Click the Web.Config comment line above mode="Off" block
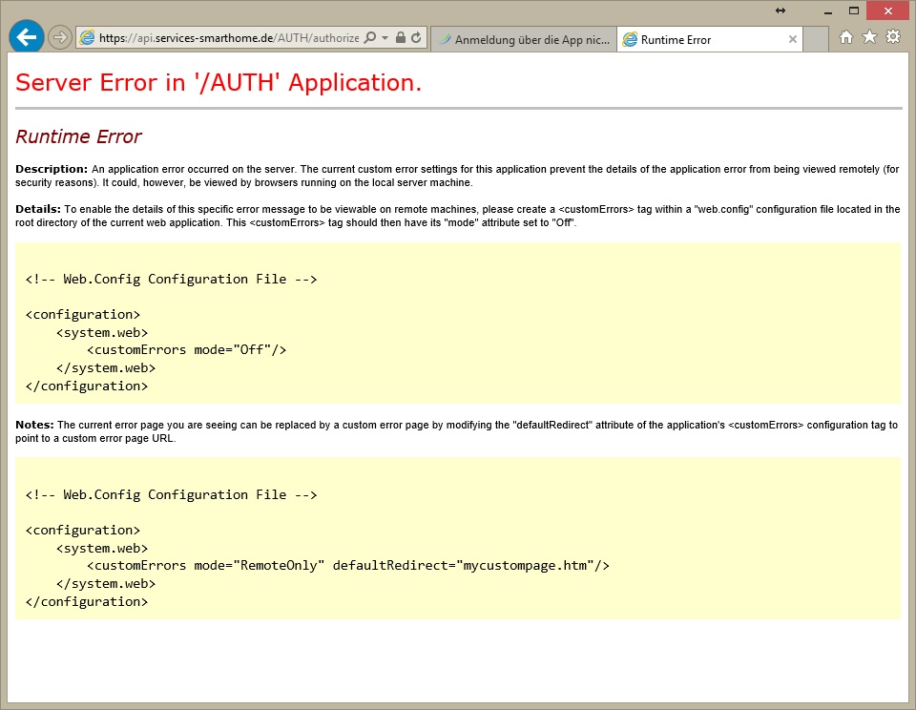The height and width of the screenshot is (710, 916). click(171, 280)
